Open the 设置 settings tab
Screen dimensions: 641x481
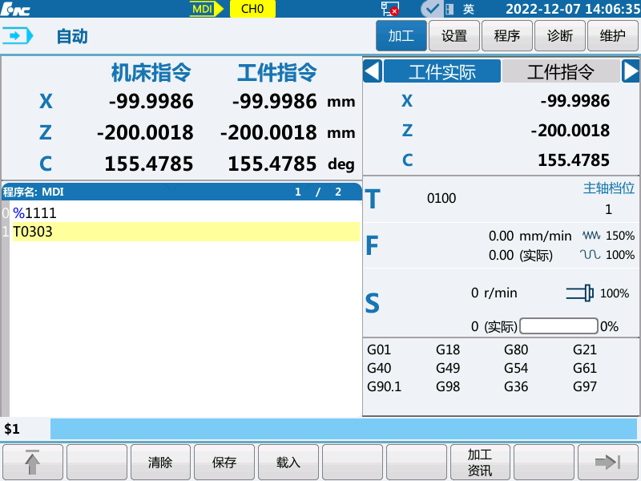pyautogui.click(x=454, y=36)
